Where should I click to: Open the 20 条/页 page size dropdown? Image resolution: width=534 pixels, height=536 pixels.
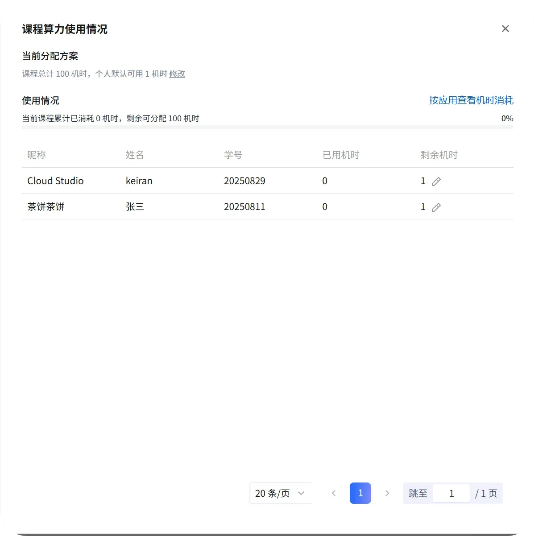280,493
